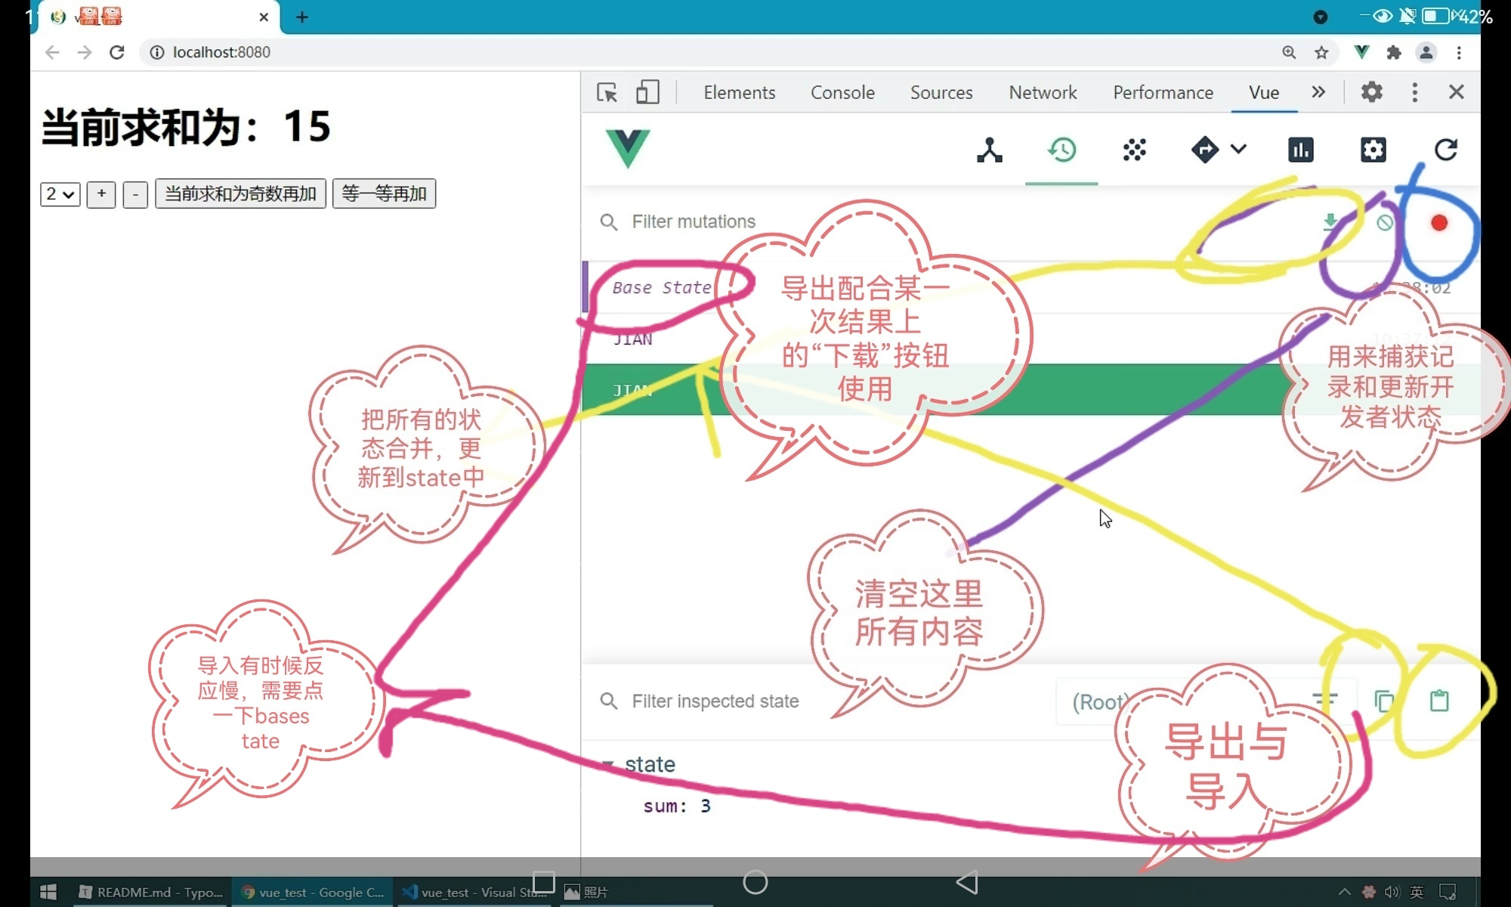
Task: Collapse the state tree node
Action: [x=607, y=764]
